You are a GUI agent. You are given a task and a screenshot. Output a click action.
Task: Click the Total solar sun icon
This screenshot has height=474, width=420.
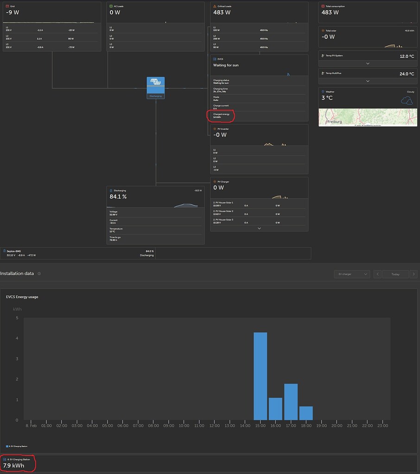pos(323,30)
